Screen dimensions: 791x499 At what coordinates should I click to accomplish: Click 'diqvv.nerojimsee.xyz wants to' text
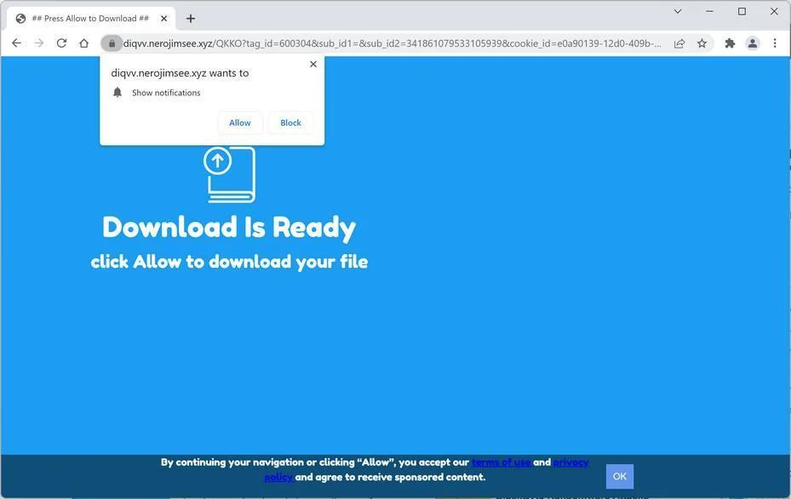coord(180,73)
